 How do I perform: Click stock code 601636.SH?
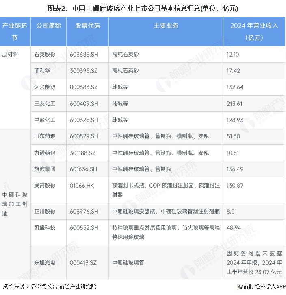click(83, 169)
